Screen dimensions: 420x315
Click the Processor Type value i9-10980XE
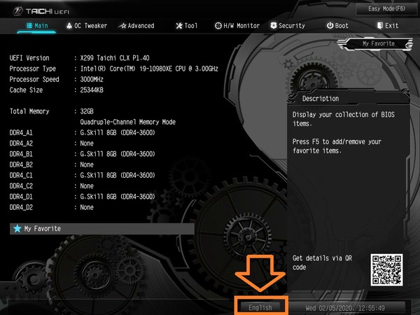[x=149, y=69]
